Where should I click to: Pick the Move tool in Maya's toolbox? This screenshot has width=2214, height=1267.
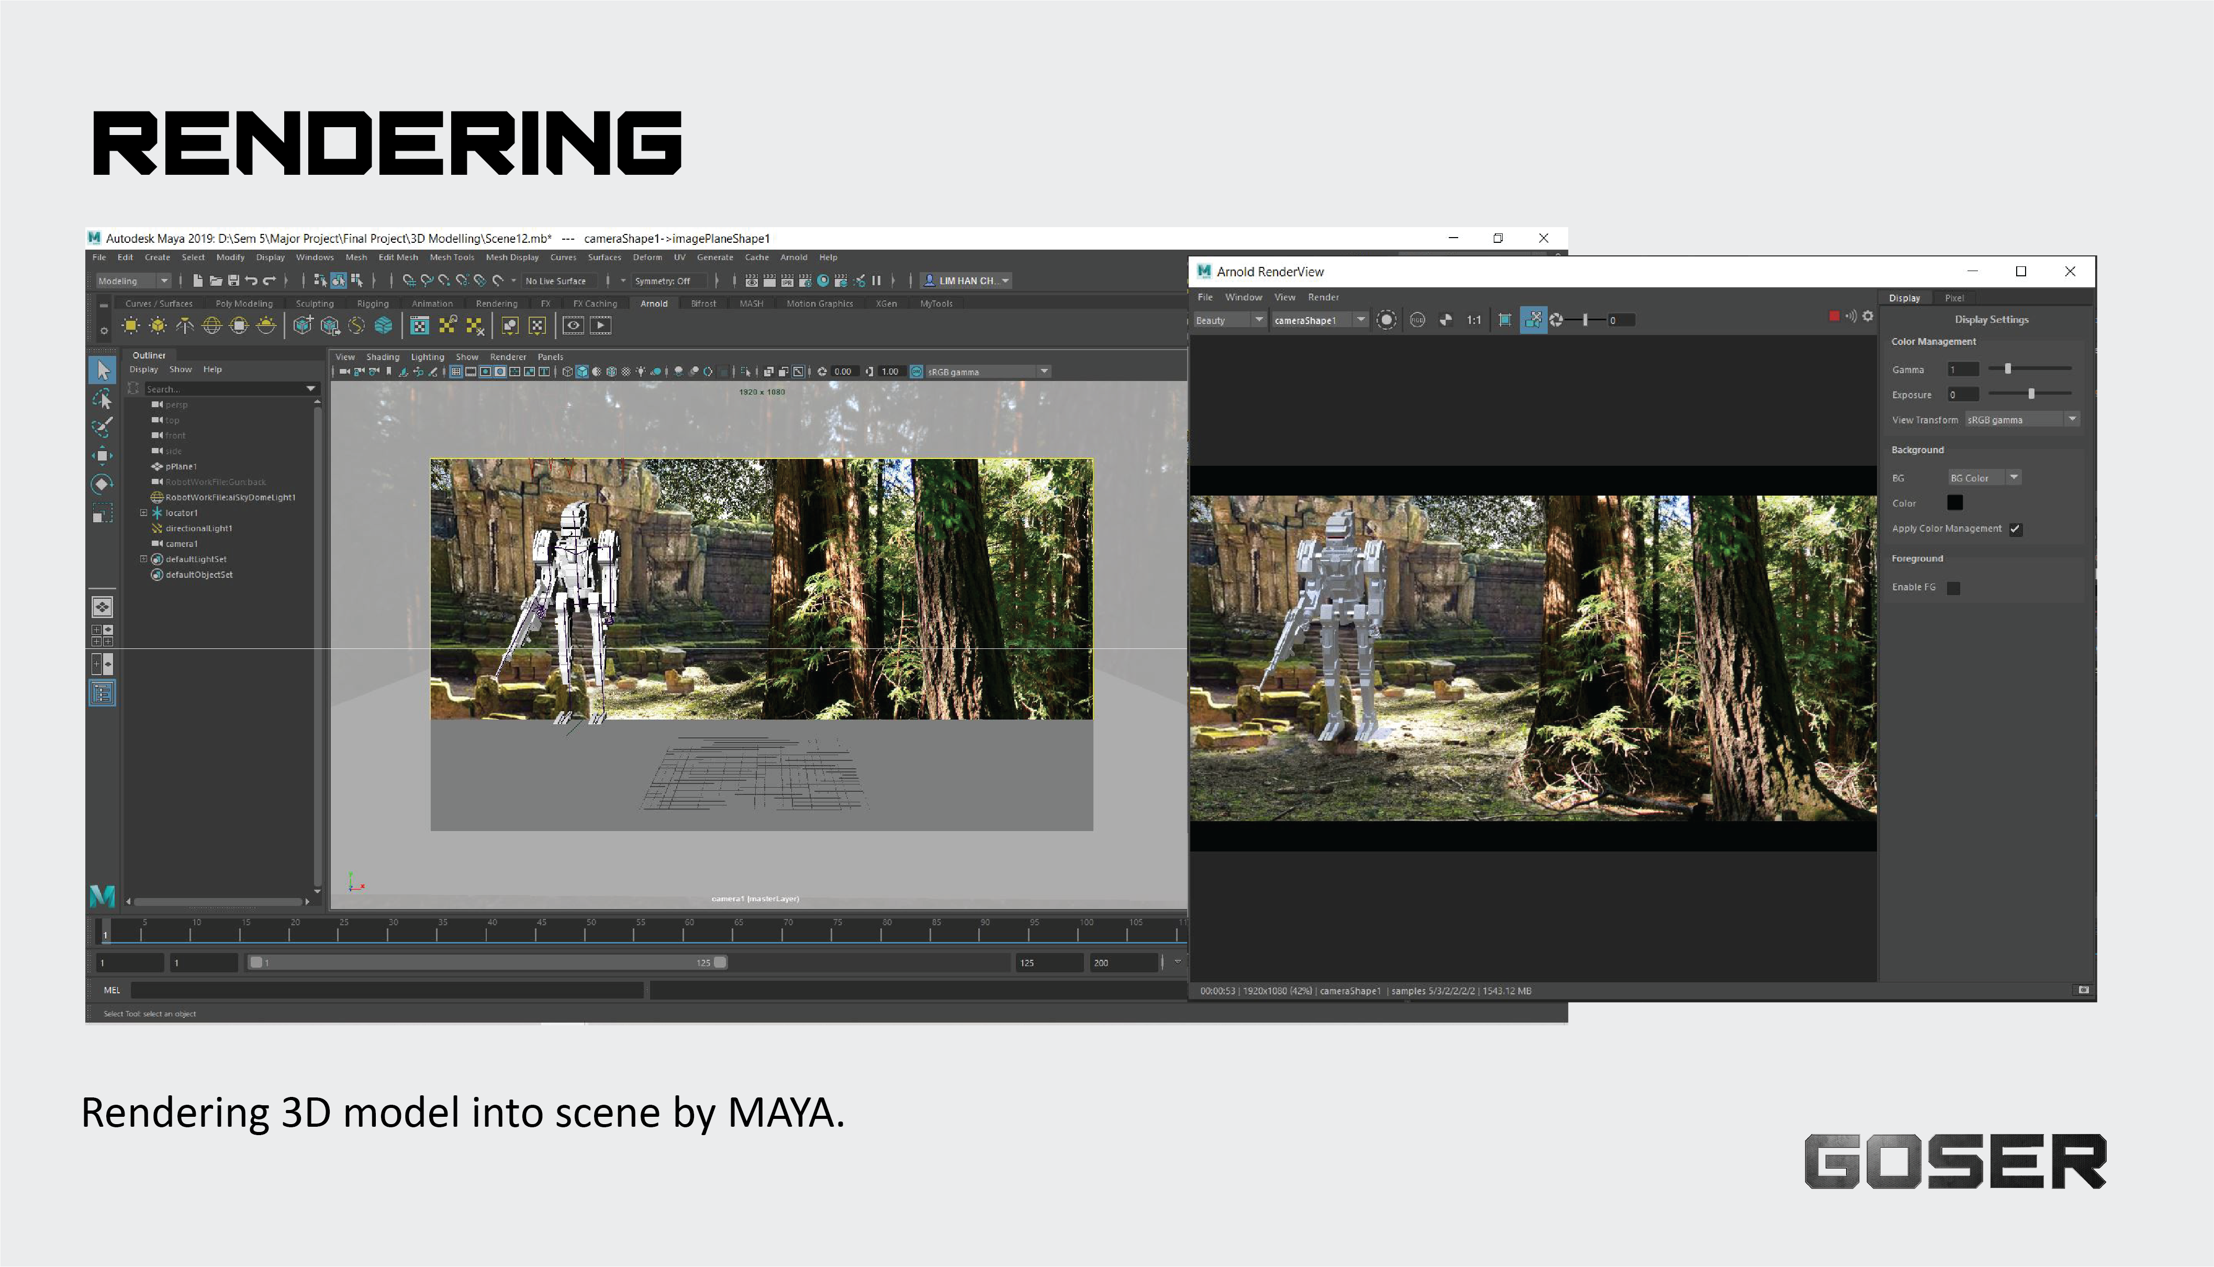tap(103, 455)
